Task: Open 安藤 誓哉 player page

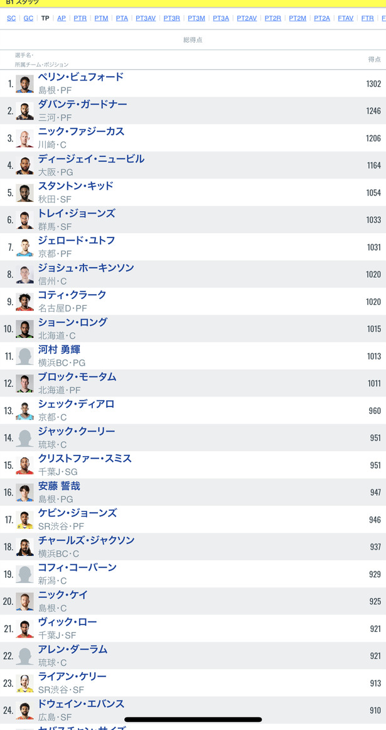Action: (x=59, y=486)
